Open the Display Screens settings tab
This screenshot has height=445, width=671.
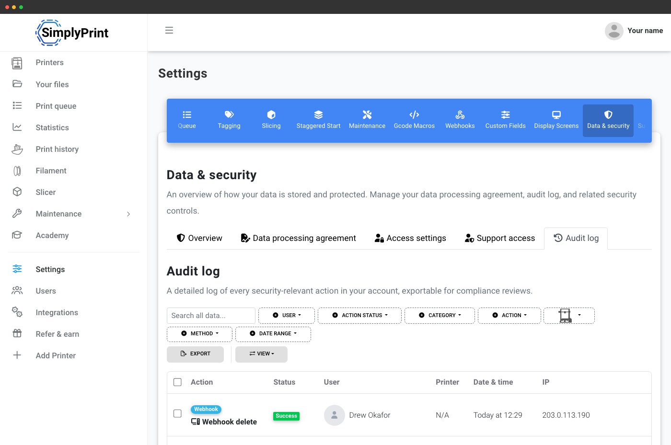(556, 120)
